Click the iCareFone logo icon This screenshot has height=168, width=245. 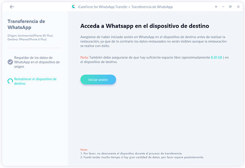pyautogui.click(x=73, y=7)
